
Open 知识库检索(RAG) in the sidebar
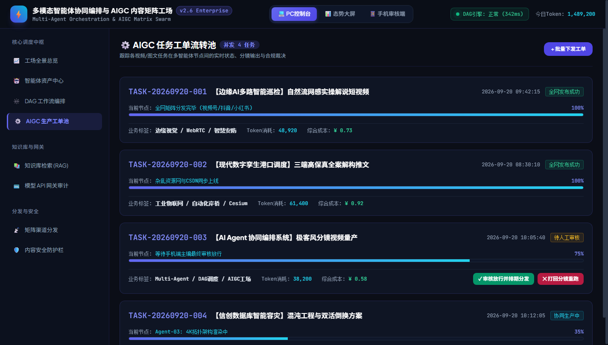coord(55,165)
